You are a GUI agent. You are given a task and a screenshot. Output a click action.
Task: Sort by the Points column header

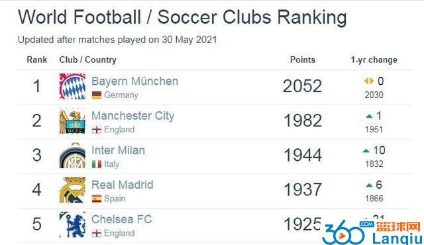click(303, 60)
